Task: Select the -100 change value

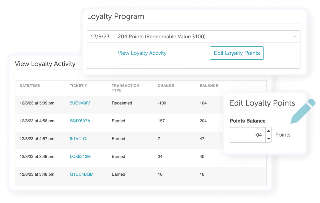Action: (162, 103)
